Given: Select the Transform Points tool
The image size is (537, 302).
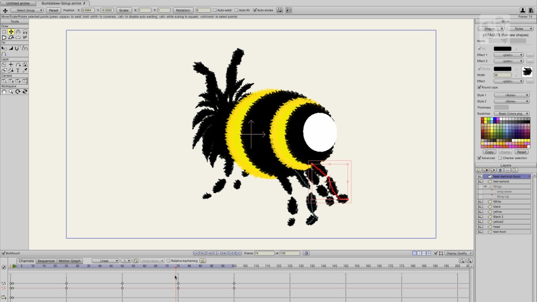Looking at the screenshot, I should pyautogui.click(x=11, y=32).
